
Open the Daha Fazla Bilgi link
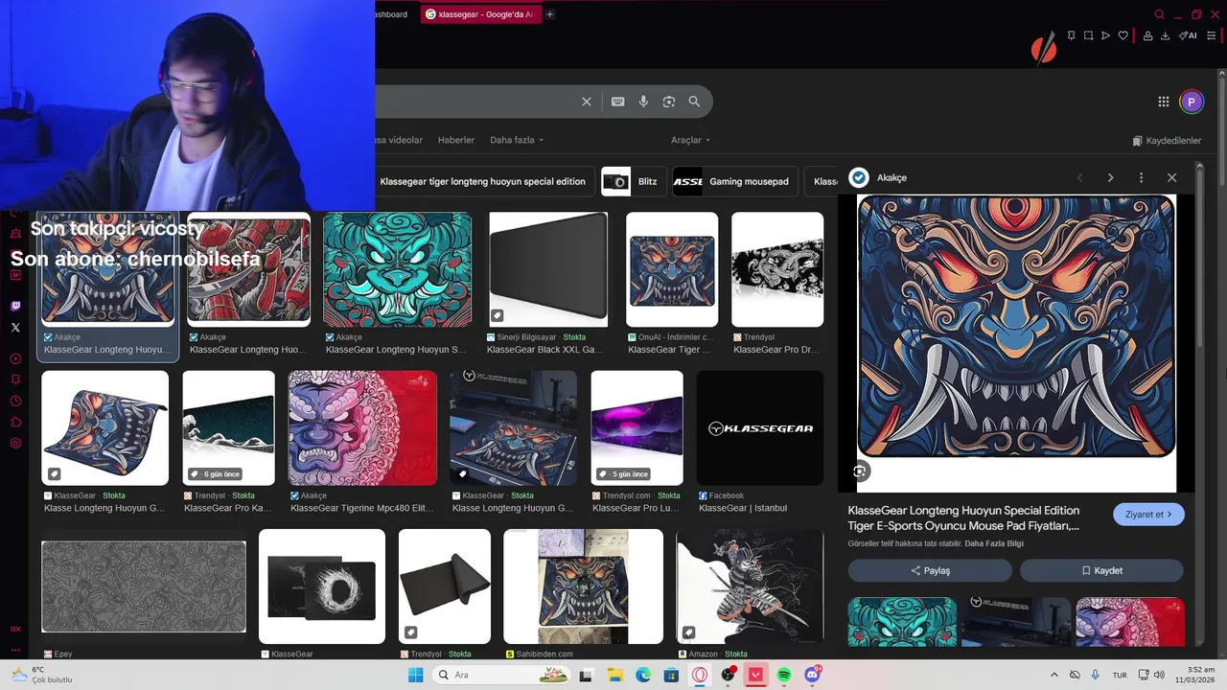(994, 543)
